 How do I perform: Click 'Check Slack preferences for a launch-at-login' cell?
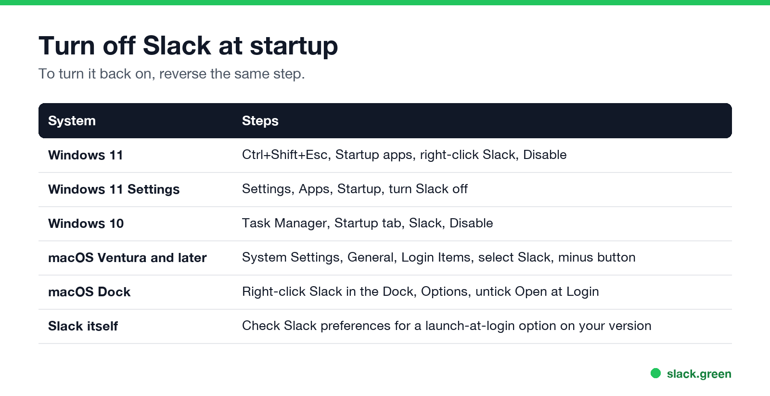coord(447,326)
